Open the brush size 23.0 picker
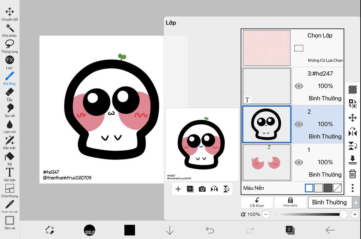 coord(90,231)
